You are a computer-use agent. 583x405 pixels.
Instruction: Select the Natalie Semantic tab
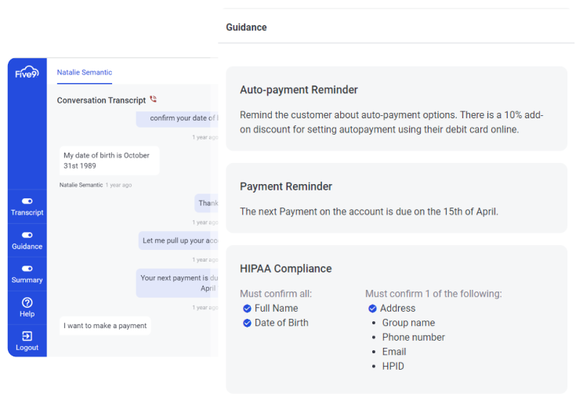click(x=84, y=72)
